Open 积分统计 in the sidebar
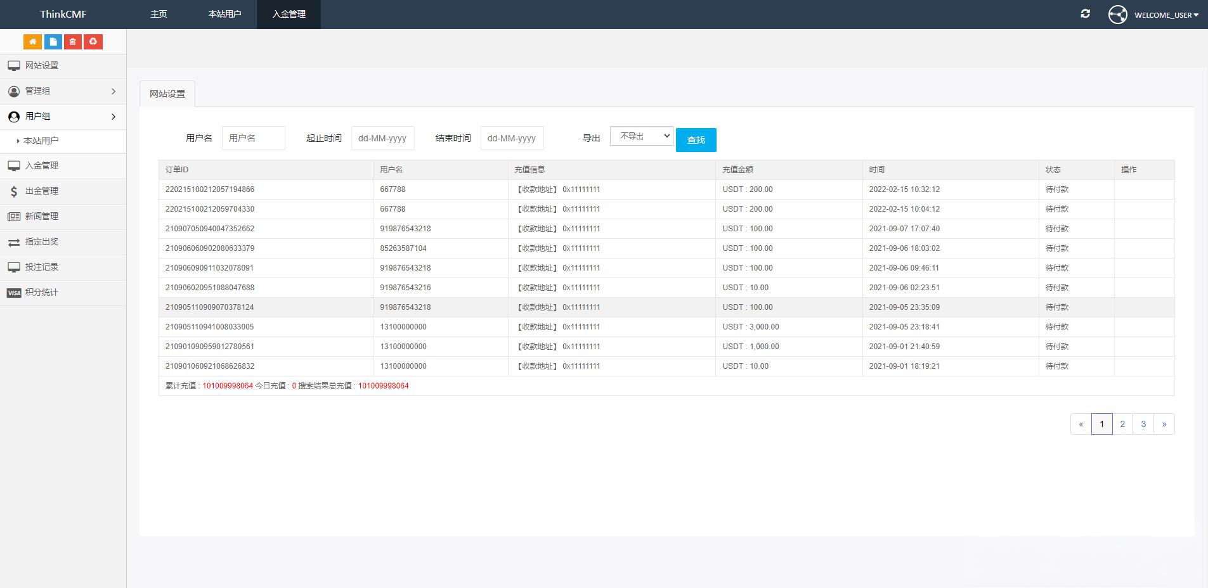 pyautogui.click(x=42, y=293)
